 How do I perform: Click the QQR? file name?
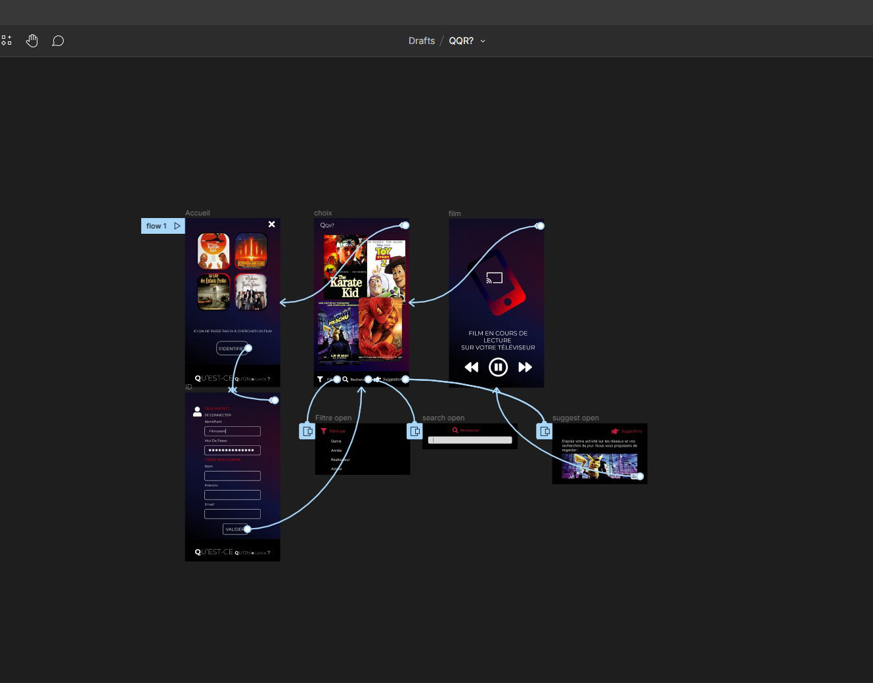pyautogui.click(x=461, y=41)
